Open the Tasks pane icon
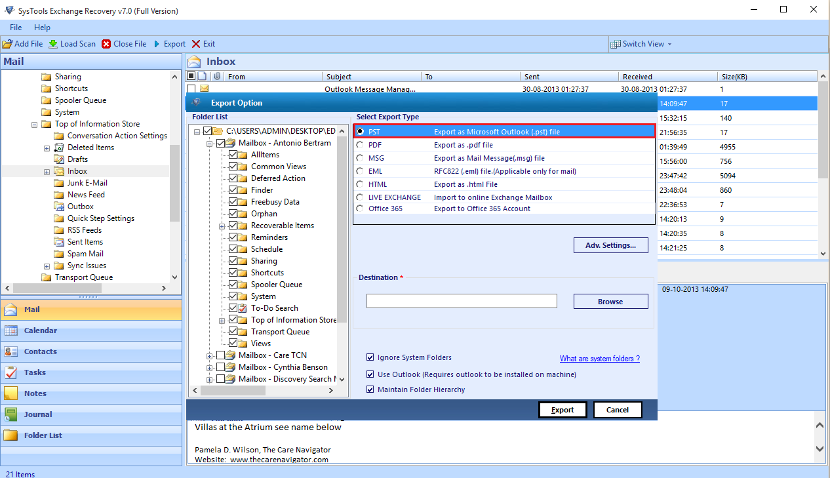830x478 pixels. tap(11, 372)
